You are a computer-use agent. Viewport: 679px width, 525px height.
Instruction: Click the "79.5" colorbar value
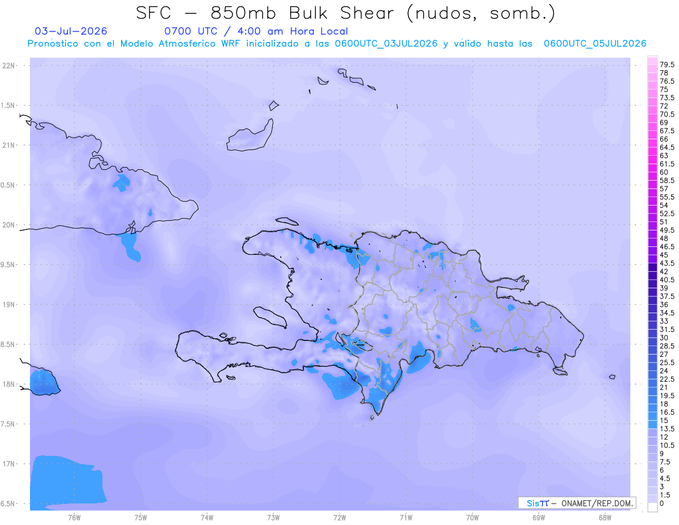point(667,65)
